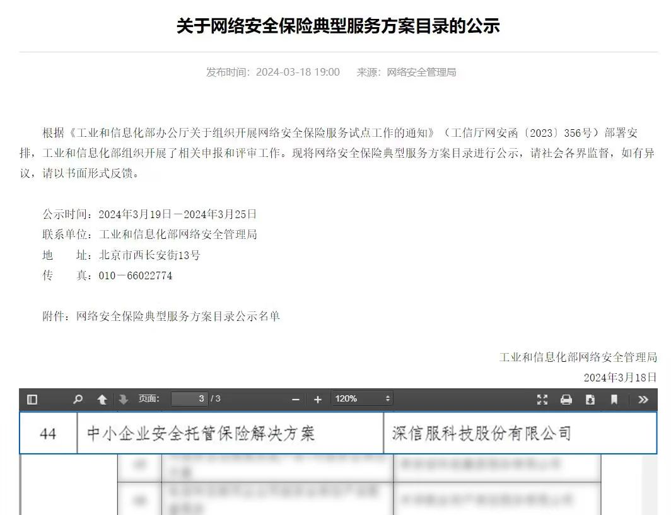This screenshot has width=671, height=515.
Task: Click the page number input field
Action: point(189,399)
